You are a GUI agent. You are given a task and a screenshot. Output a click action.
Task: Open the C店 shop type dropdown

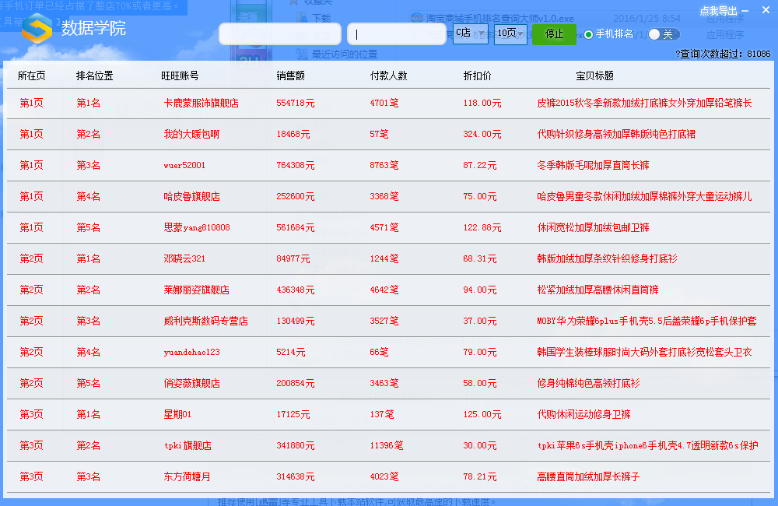470,33
